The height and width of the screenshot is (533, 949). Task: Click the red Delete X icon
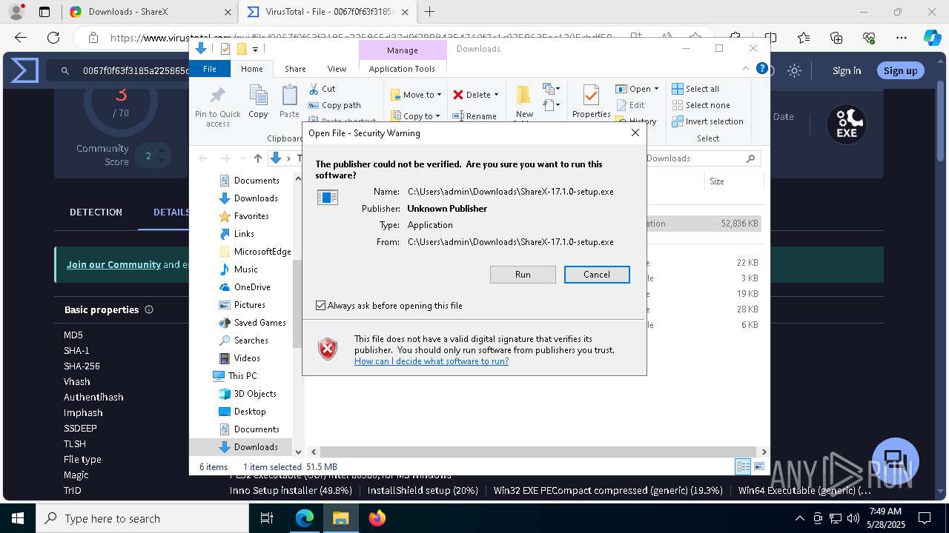(458, 95)
